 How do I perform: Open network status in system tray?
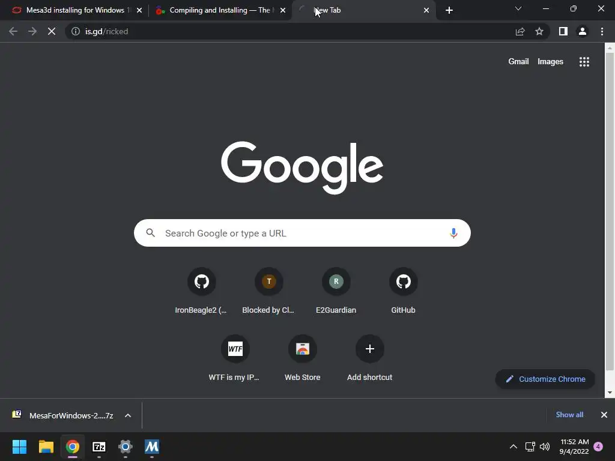point(530,447)
